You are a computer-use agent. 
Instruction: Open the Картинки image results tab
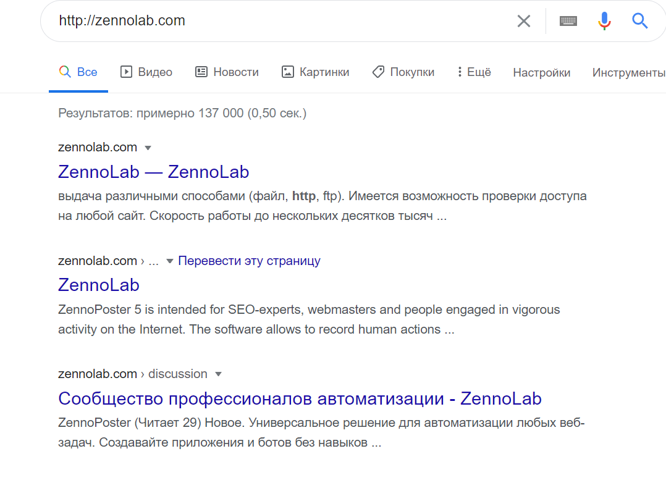(315, 72)
